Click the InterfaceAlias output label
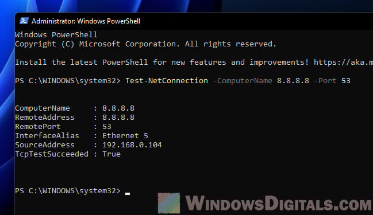The width and height of the screenshot is (373, 215). pos(47,136)
